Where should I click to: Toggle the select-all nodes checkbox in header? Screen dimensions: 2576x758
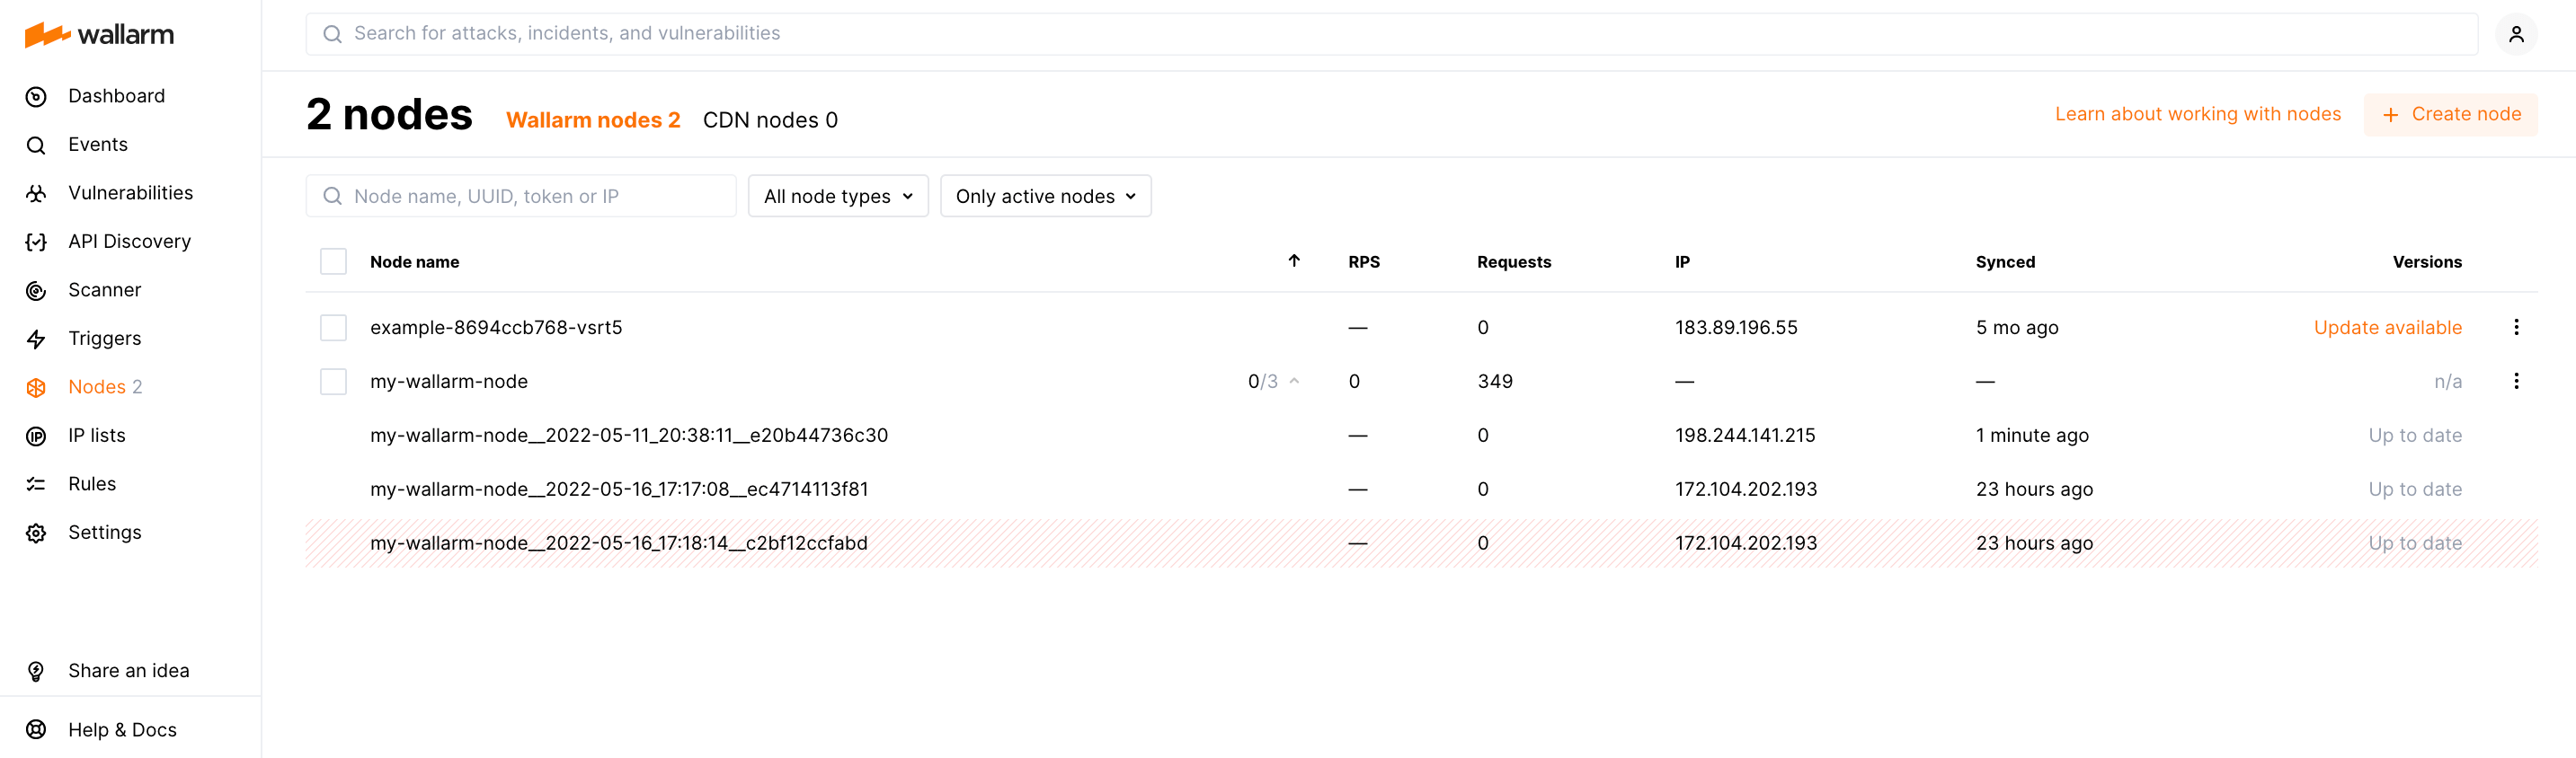(x=333, y=261)
